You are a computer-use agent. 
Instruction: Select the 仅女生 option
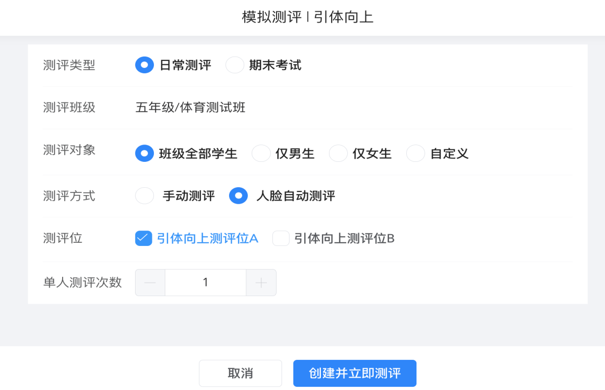click(338, 153)
